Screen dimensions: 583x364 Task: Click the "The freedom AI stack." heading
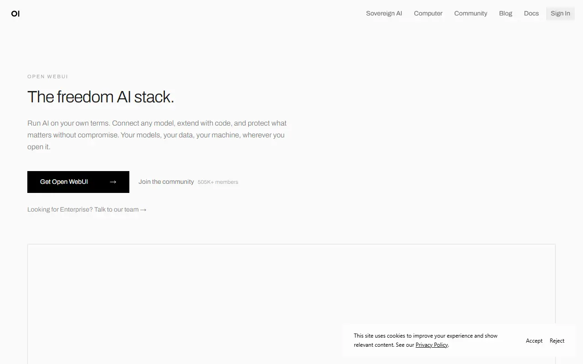[101, 97]
